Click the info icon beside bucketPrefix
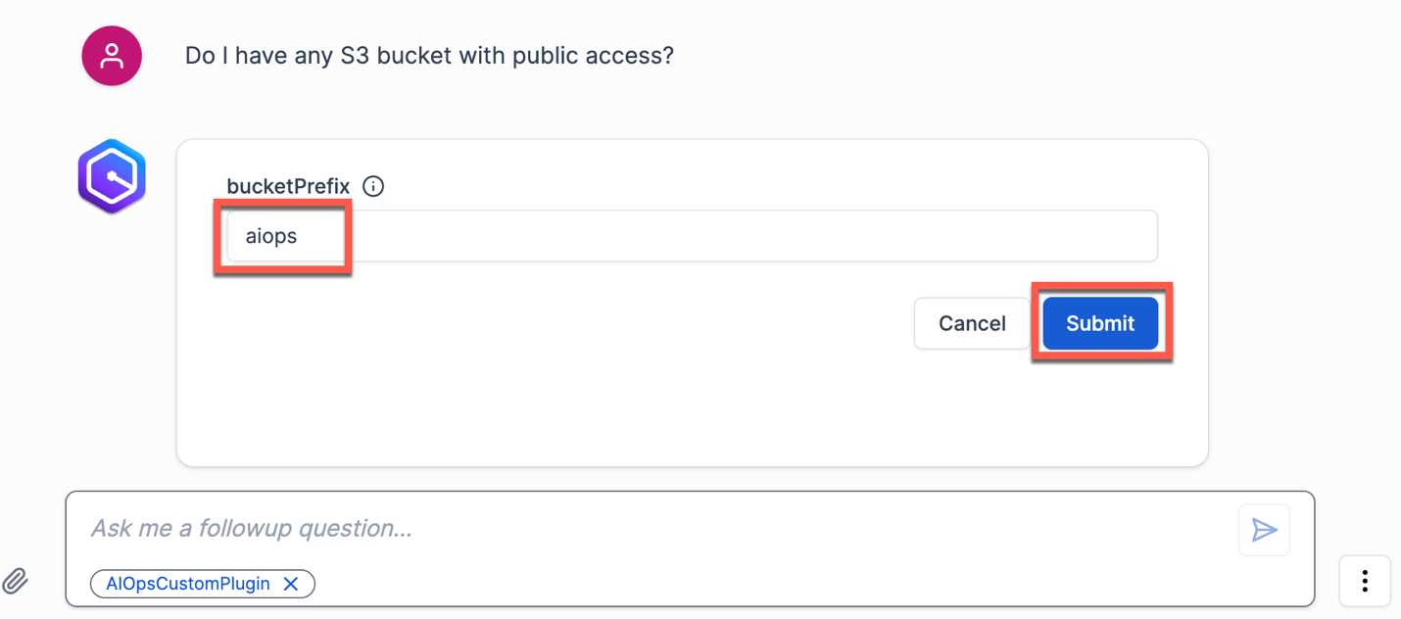Image resolution: width=1401 pixels, height=619 pixels. [372, 186]
